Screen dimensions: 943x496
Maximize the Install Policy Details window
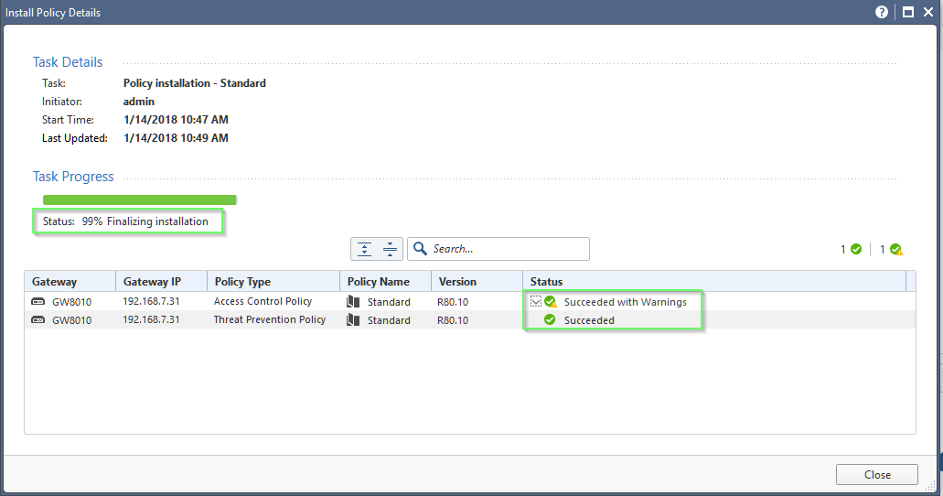[x=908, y=12]
